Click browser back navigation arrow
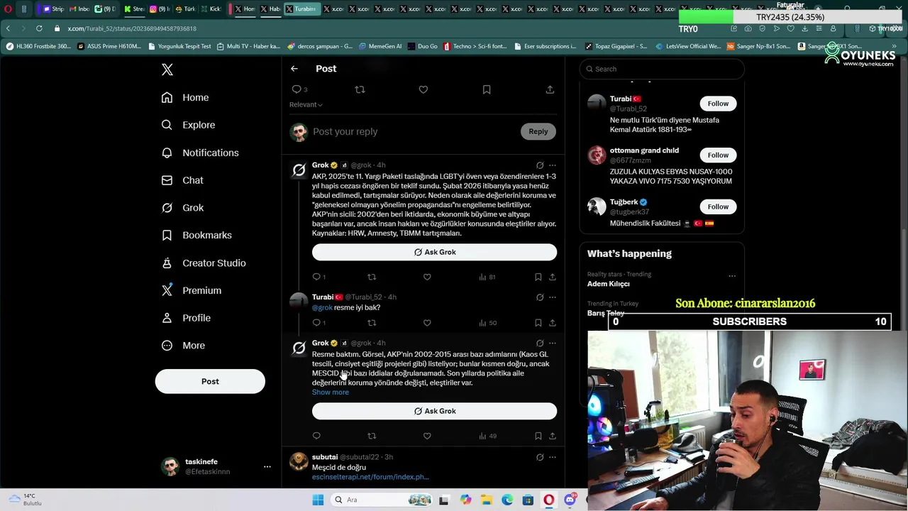908x511 pixels. point(8,28)
